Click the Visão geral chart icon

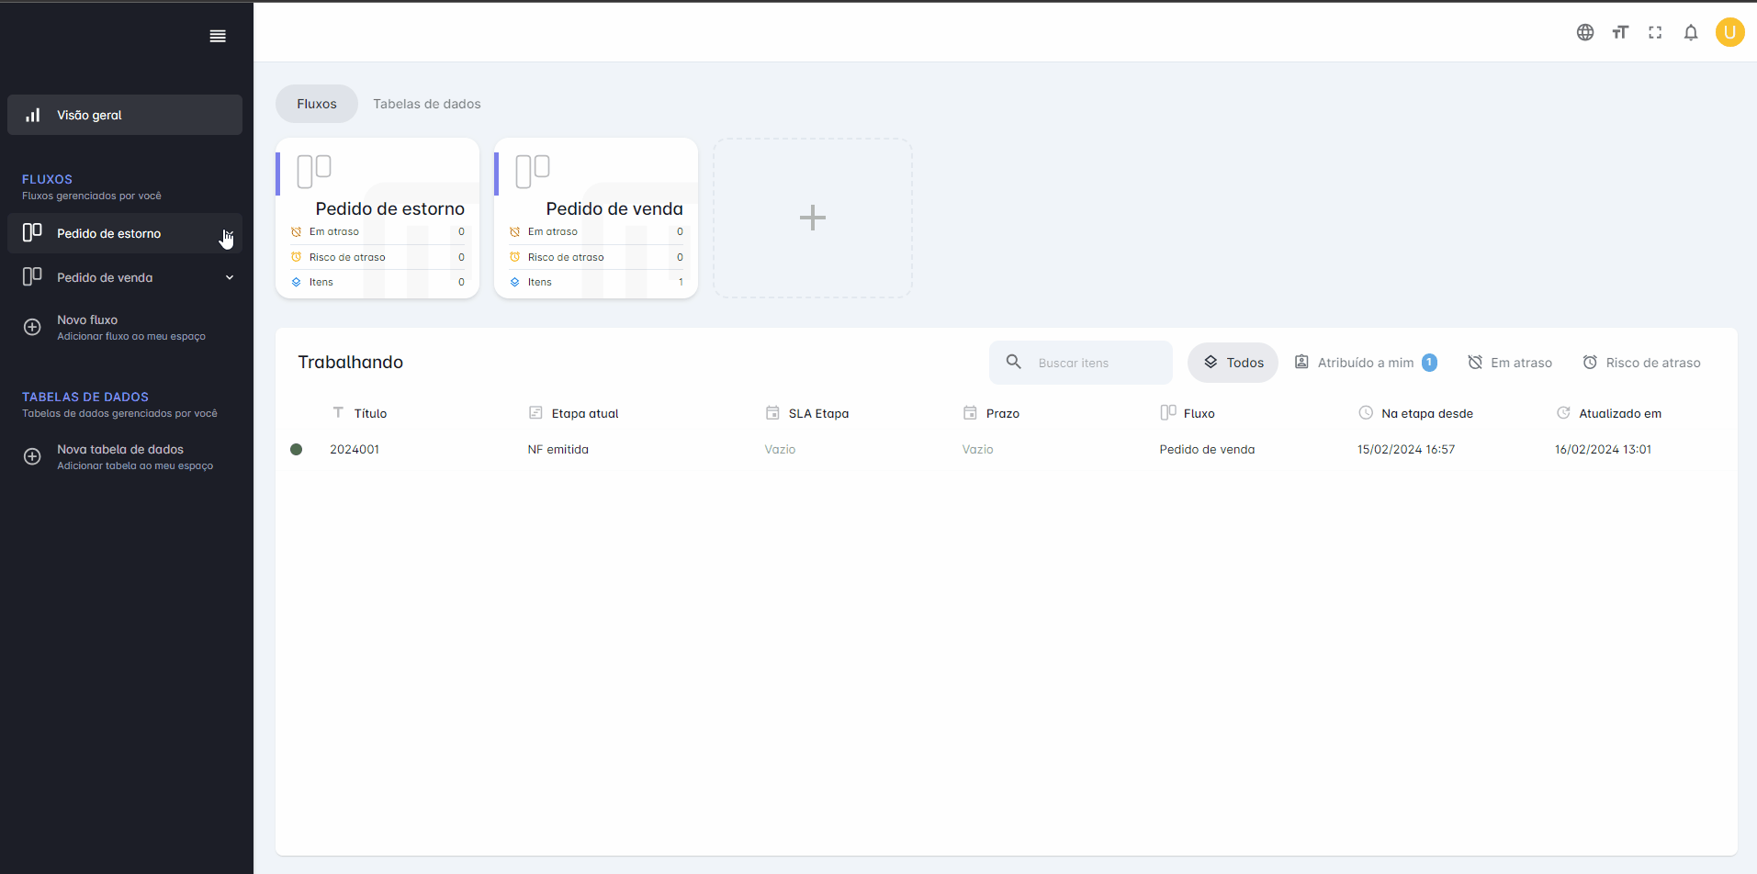(32, 115)
